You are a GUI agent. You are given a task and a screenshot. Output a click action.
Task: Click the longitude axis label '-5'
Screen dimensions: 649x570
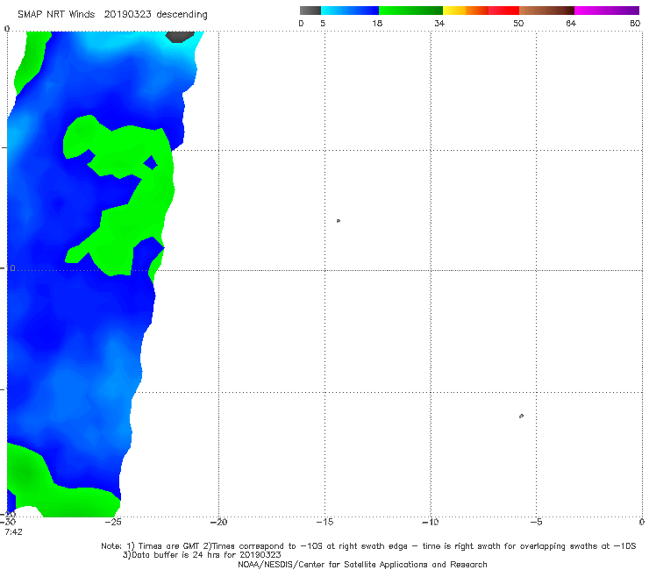coord(536,522)
